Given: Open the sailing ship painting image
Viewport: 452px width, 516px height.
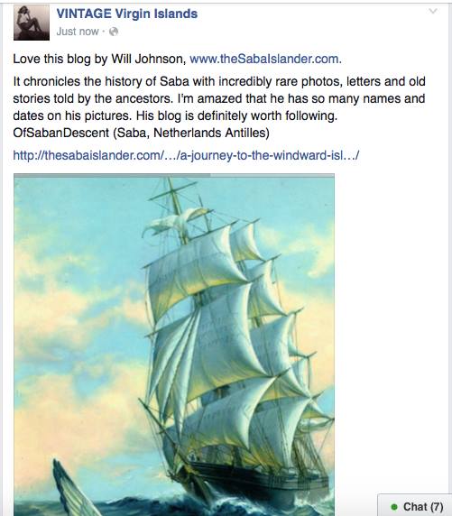Looking at the screenshot, I should click(174, 345).
